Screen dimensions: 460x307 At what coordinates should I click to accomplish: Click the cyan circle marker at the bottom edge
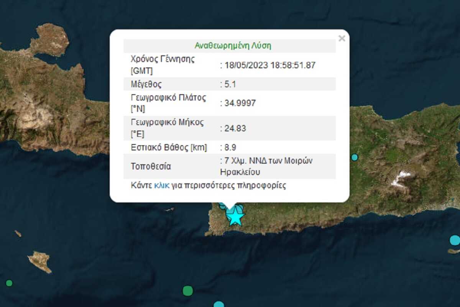tap(219, 305)
